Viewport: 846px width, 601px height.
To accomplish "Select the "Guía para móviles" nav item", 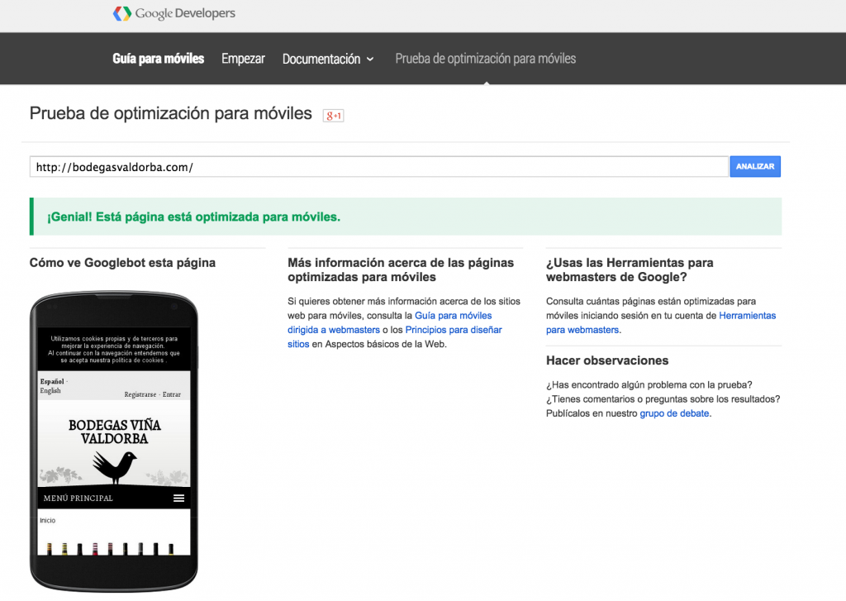I will (x=158, y=59).
